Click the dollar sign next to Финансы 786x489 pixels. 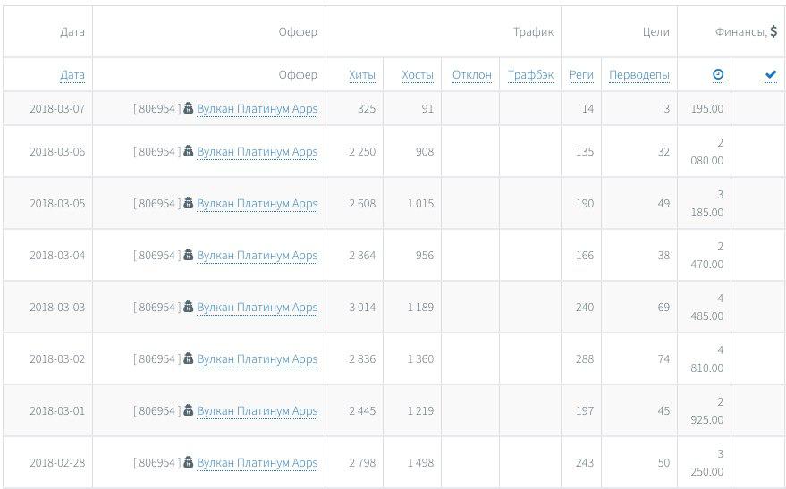pyautogui.click(x=773, y=31)
